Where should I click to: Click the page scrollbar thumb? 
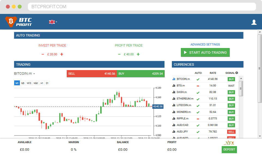point(260,69)
